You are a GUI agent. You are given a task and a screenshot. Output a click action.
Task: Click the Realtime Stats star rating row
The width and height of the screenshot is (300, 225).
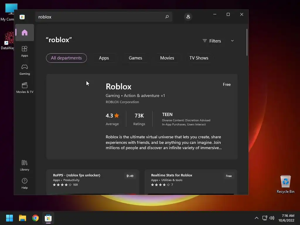click(x=162, y=185)
